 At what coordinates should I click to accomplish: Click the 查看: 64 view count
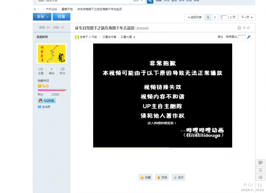[x=44, y=28]
